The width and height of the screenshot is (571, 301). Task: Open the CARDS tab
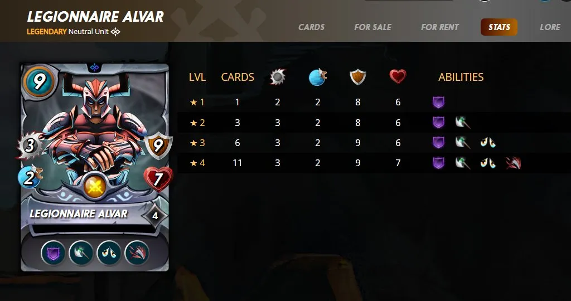311,27
